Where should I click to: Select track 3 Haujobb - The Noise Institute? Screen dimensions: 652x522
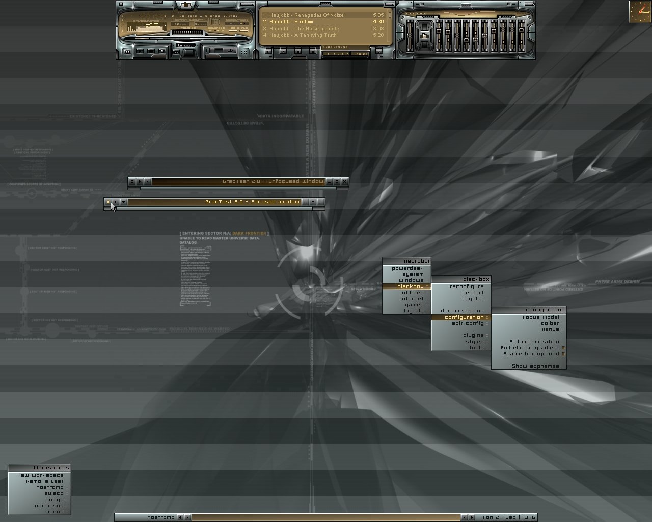[x=323, y=29]
